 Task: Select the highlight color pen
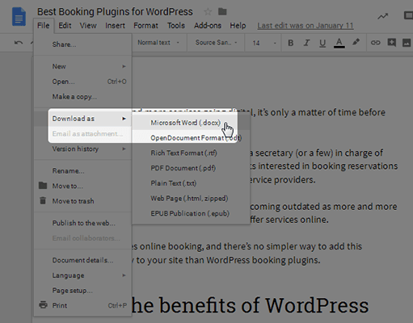pyautogui.click(x=356, y=42)
